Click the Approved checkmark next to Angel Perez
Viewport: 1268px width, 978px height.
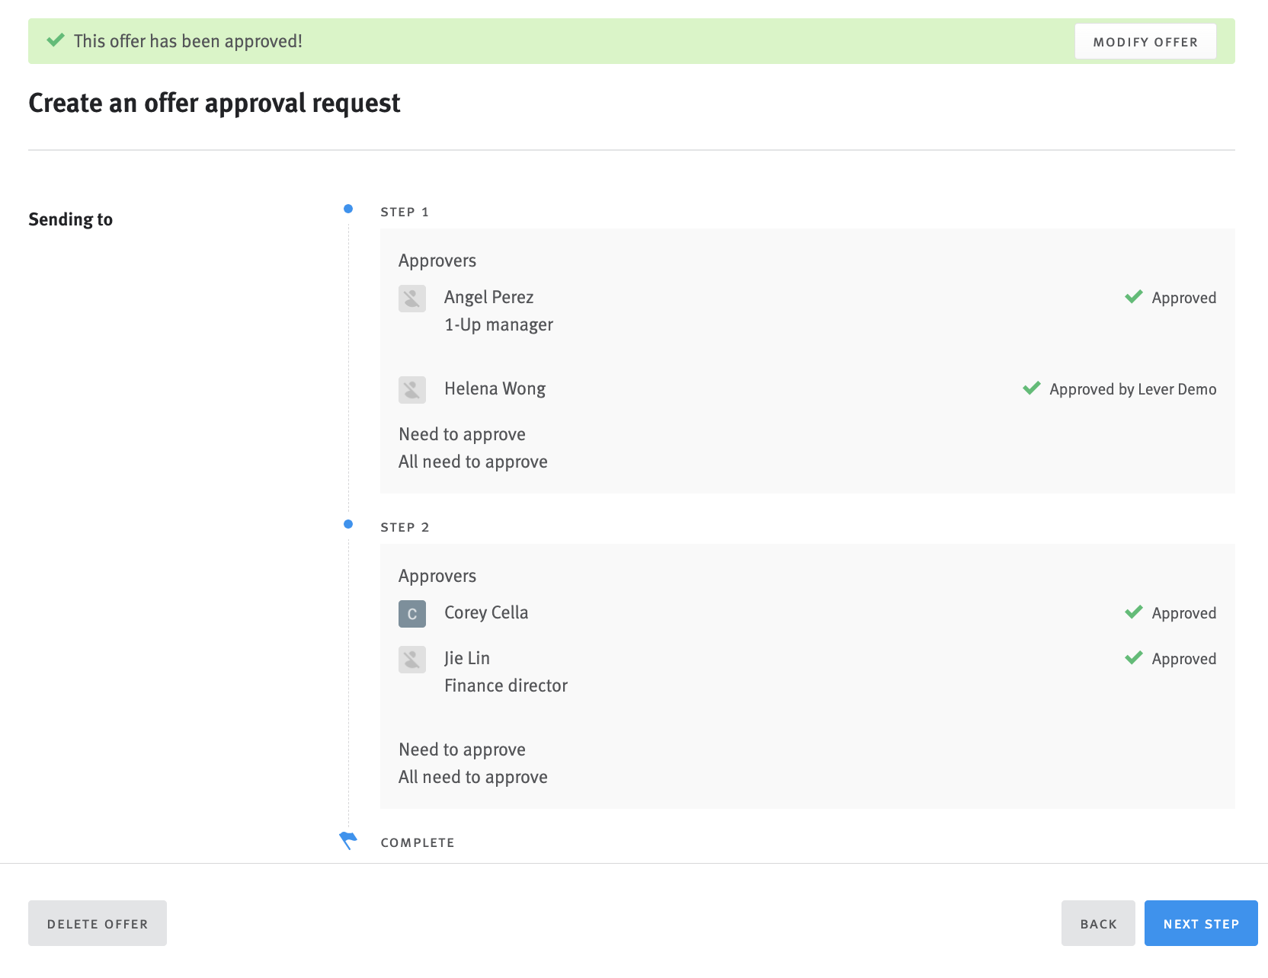[x=1134, y=296]
